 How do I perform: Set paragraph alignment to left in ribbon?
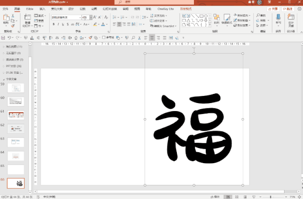(114, 24)
